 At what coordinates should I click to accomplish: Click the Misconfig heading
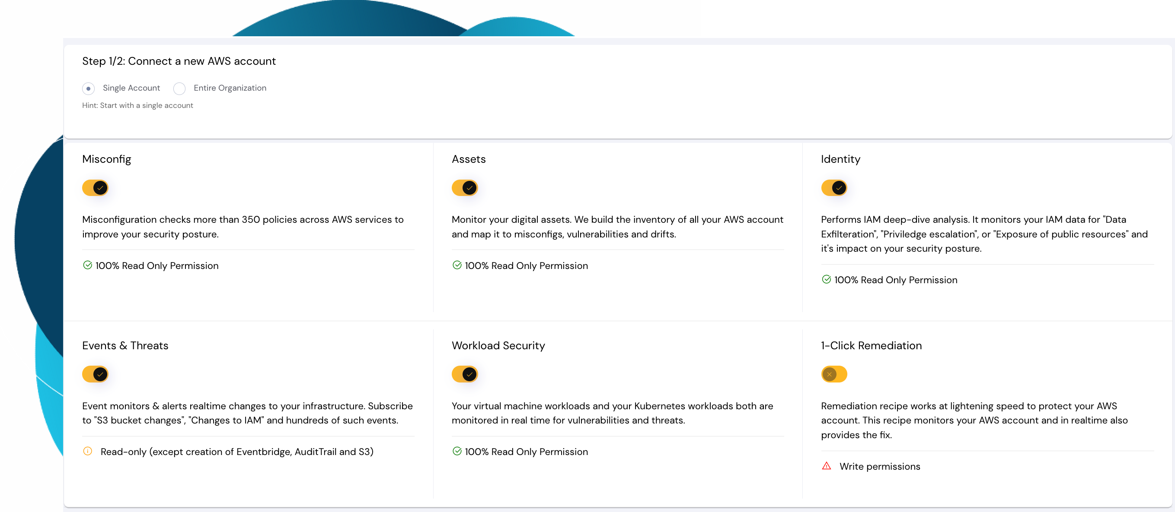point(107,159)
